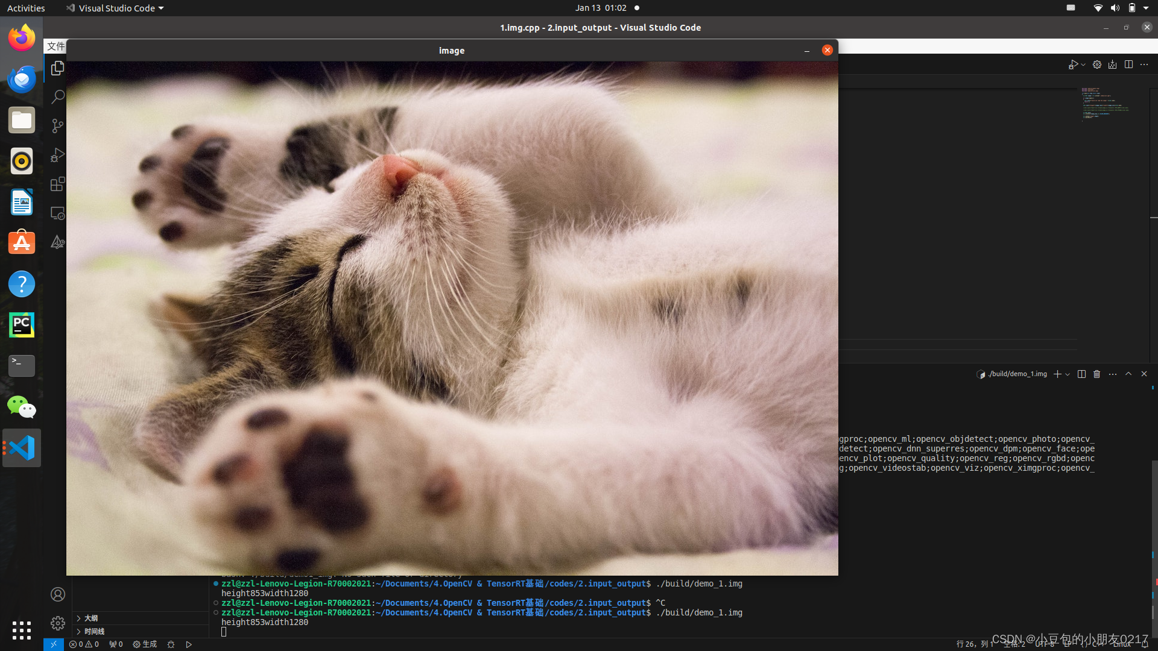
Task: Open Terminal from the dock
Action: pyautogui.click(x=22, y=366)
